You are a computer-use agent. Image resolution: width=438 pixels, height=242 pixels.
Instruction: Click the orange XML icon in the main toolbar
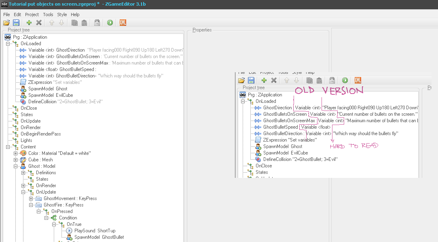tap(123, 23)
